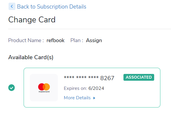Click the orange circle of Mastercard logo
This screenshot has width=171, height=114.
47,87
